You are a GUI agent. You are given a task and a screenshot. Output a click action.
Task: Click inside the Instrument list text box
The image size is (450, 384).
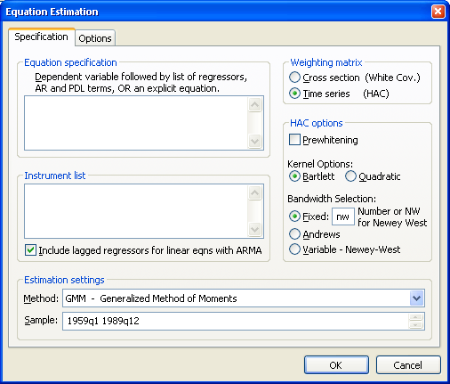click(136, 211)
